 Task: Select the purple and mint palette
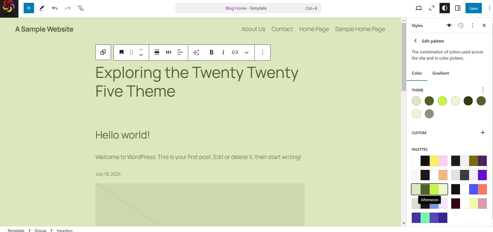point(430,218)
